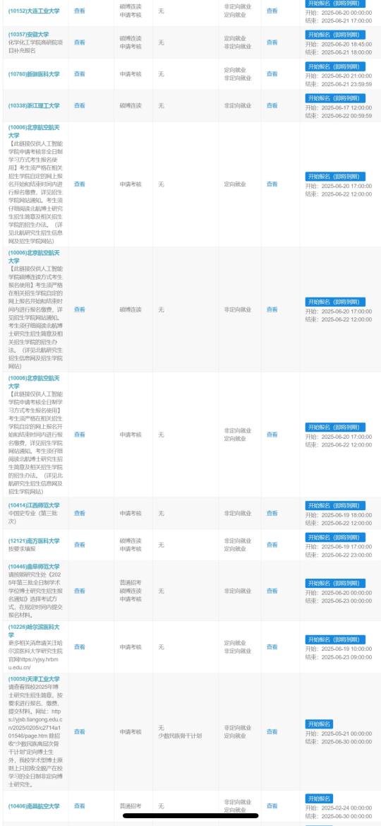Open the (10357)安徽大学 school name link
Viewport: 381px width, 826px height.
click(28, 35)
